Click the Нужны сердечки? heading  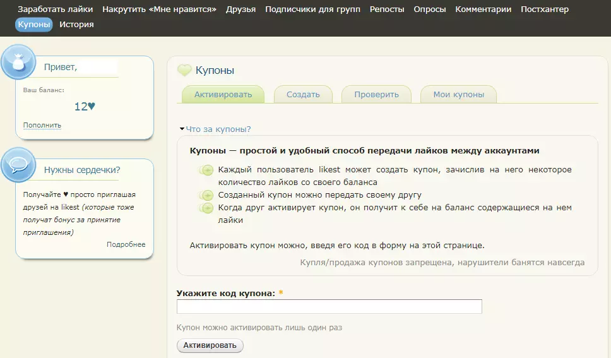82,170
